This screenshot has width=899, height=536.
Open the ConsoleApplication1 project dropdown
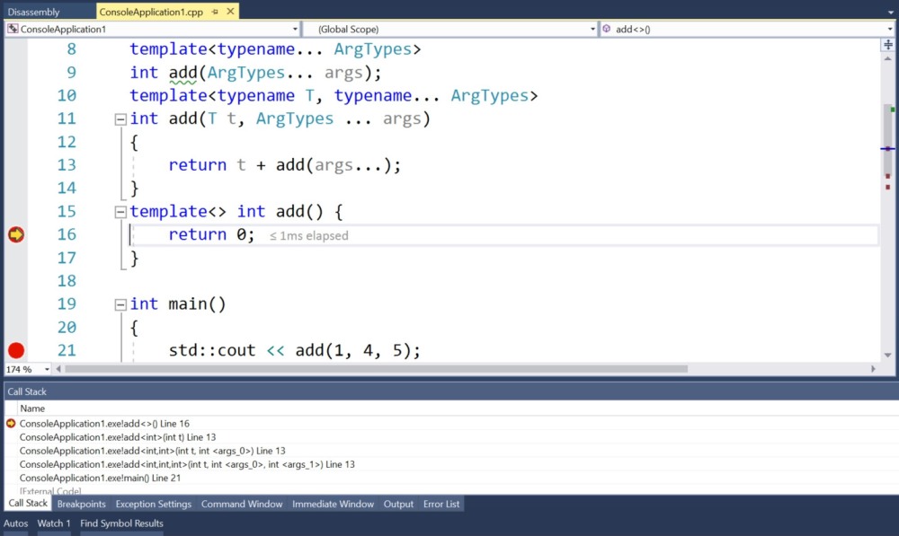(x=297, y=29)
